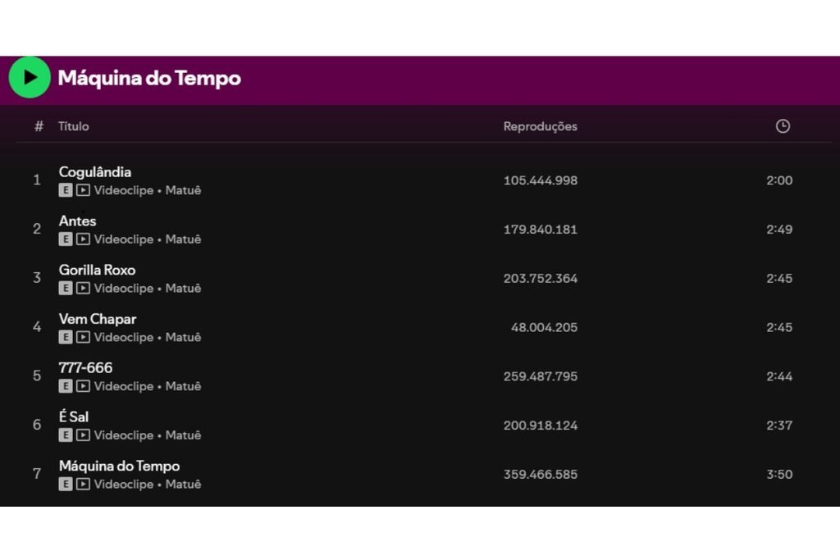Open Matuê artist link under É Sal
840x560 pixels.
coord(183,435)
